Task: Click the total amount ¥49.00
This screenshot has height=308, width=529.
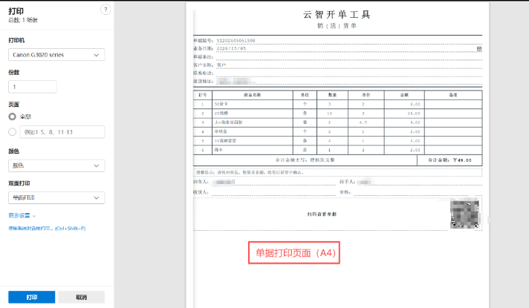Action: tap(462, 160)
